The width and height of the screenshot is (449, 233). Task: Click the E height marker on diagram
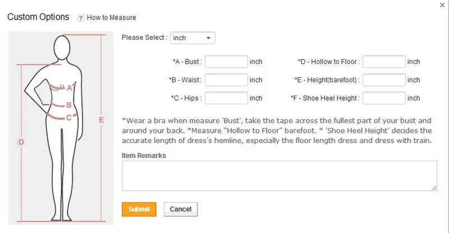[x=101, y=119]
